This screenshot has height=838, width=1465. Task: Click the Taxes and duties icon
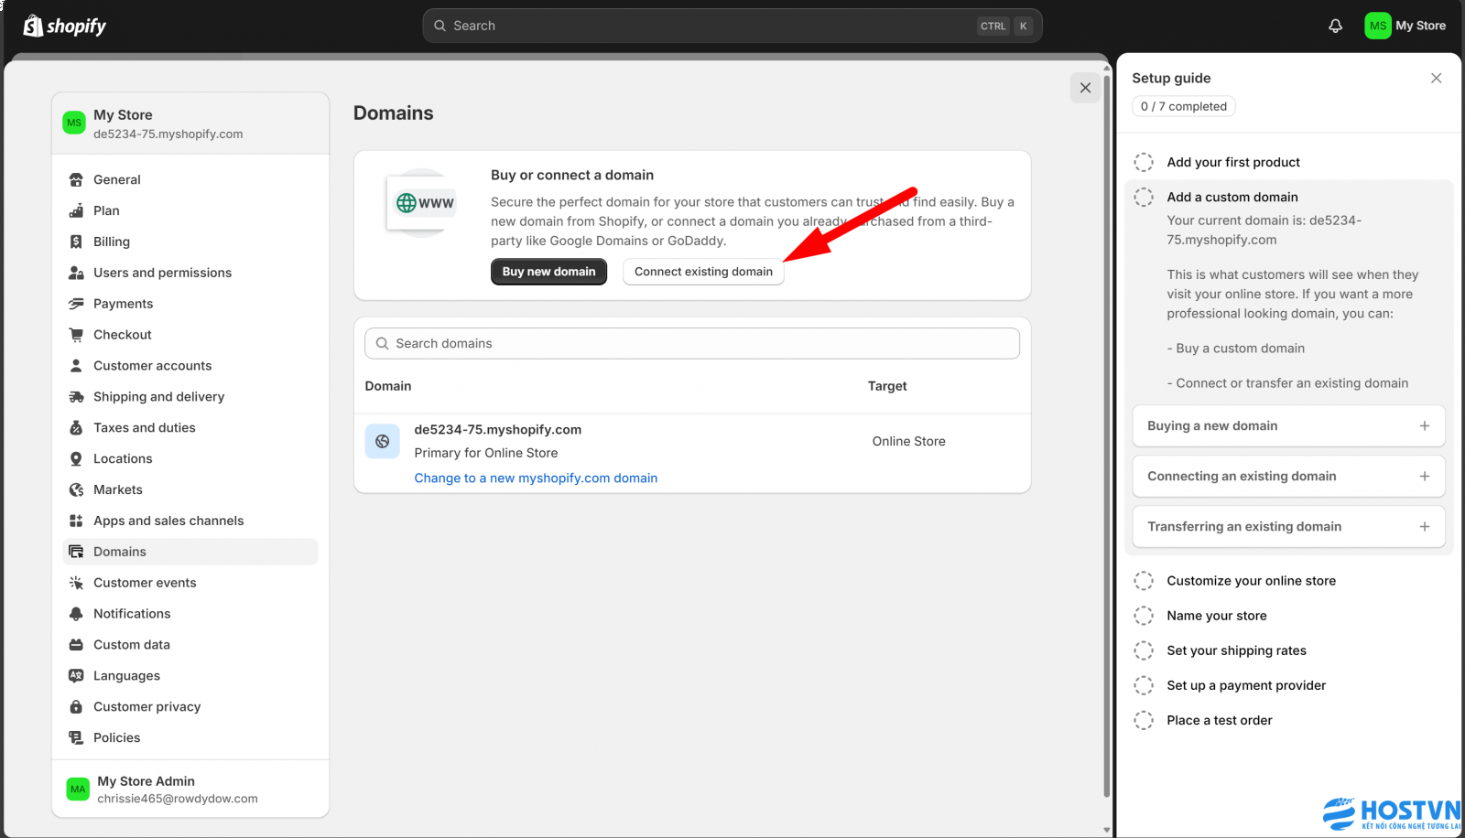click(76, 428)
